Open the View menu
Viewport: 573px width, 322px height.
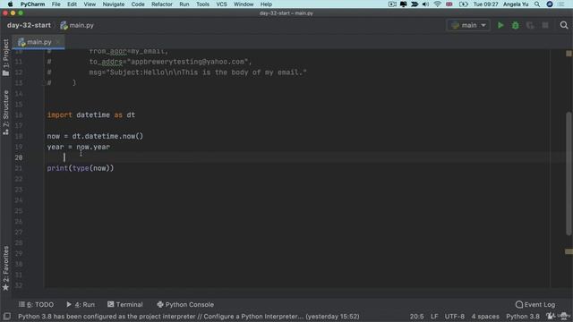point(90,4)
